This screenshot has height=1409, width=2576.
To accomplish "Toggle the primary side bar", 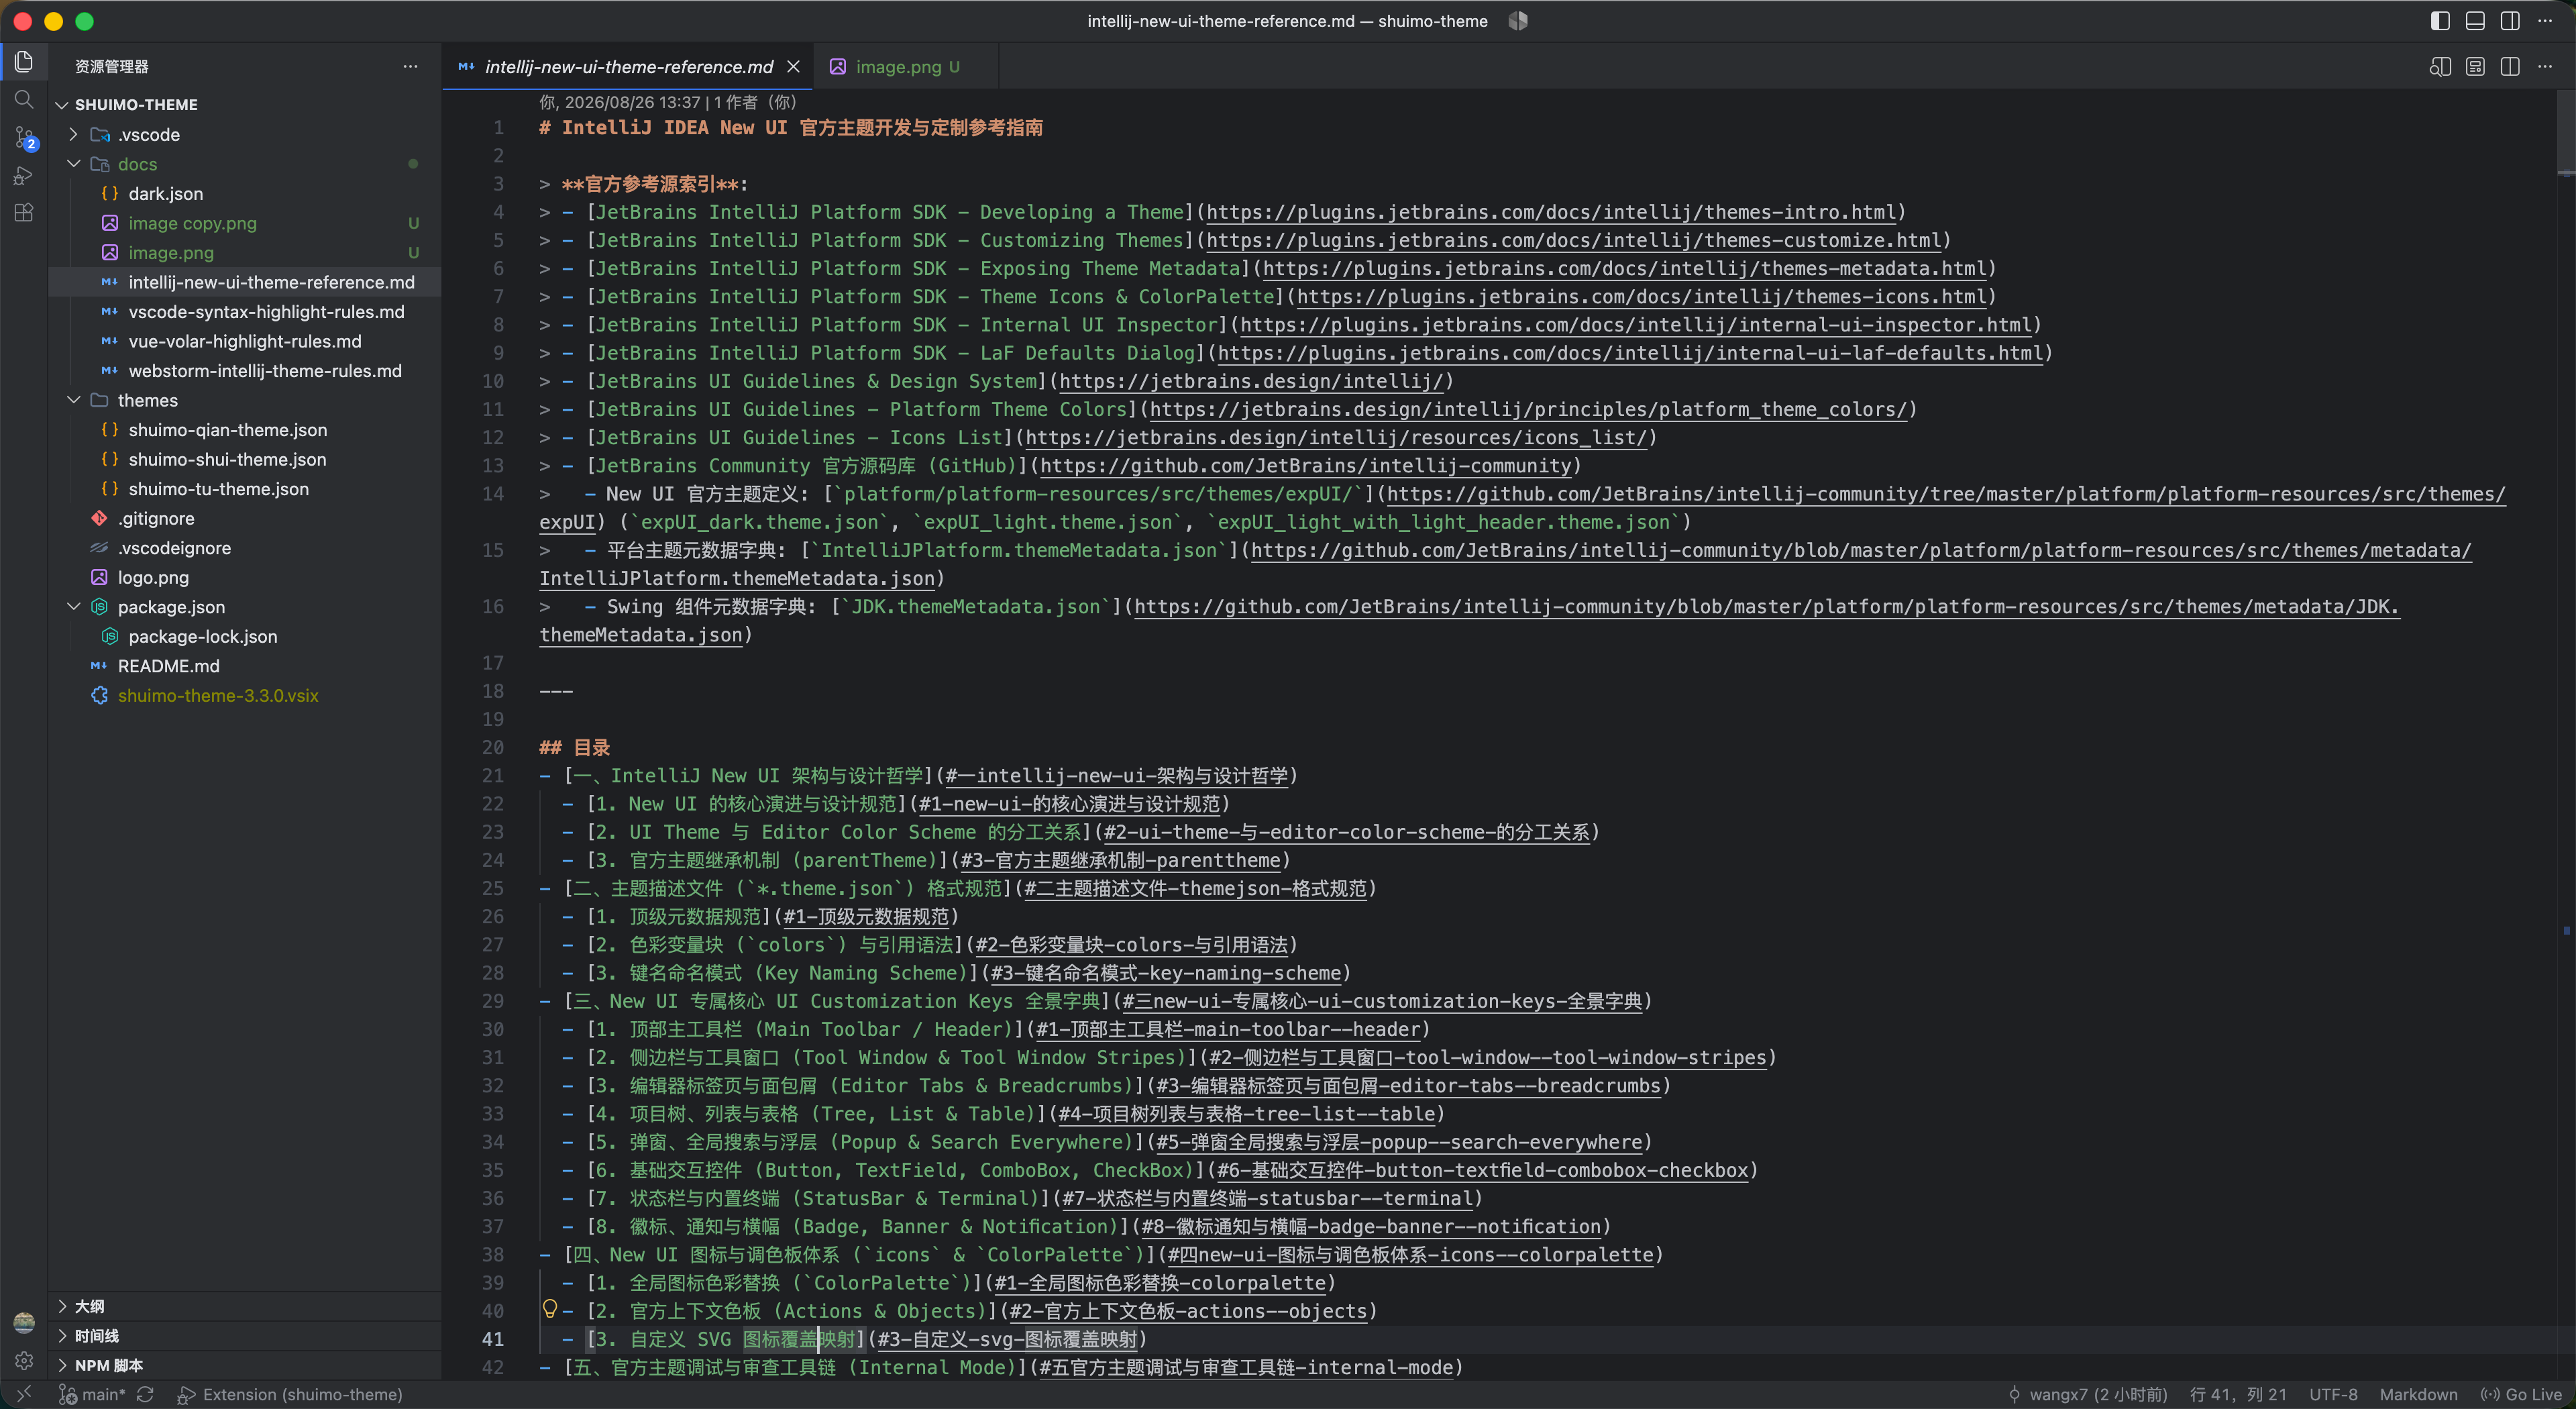I will [2440, 21].
